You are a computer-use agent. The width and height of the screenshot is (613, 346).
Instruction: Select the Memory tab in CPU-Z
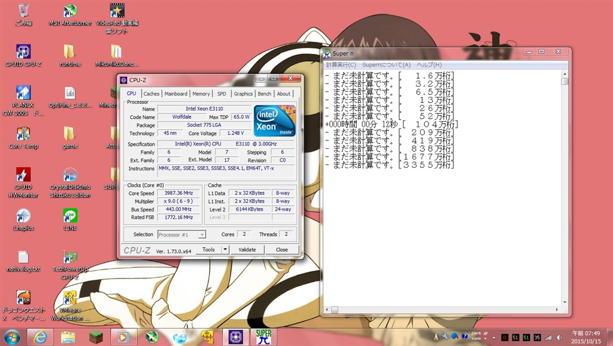pos(201,94)
